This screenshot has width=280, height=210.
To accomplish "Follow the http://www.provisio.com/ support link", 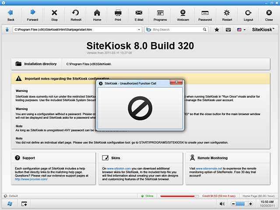I will click(x=31, y=179).
